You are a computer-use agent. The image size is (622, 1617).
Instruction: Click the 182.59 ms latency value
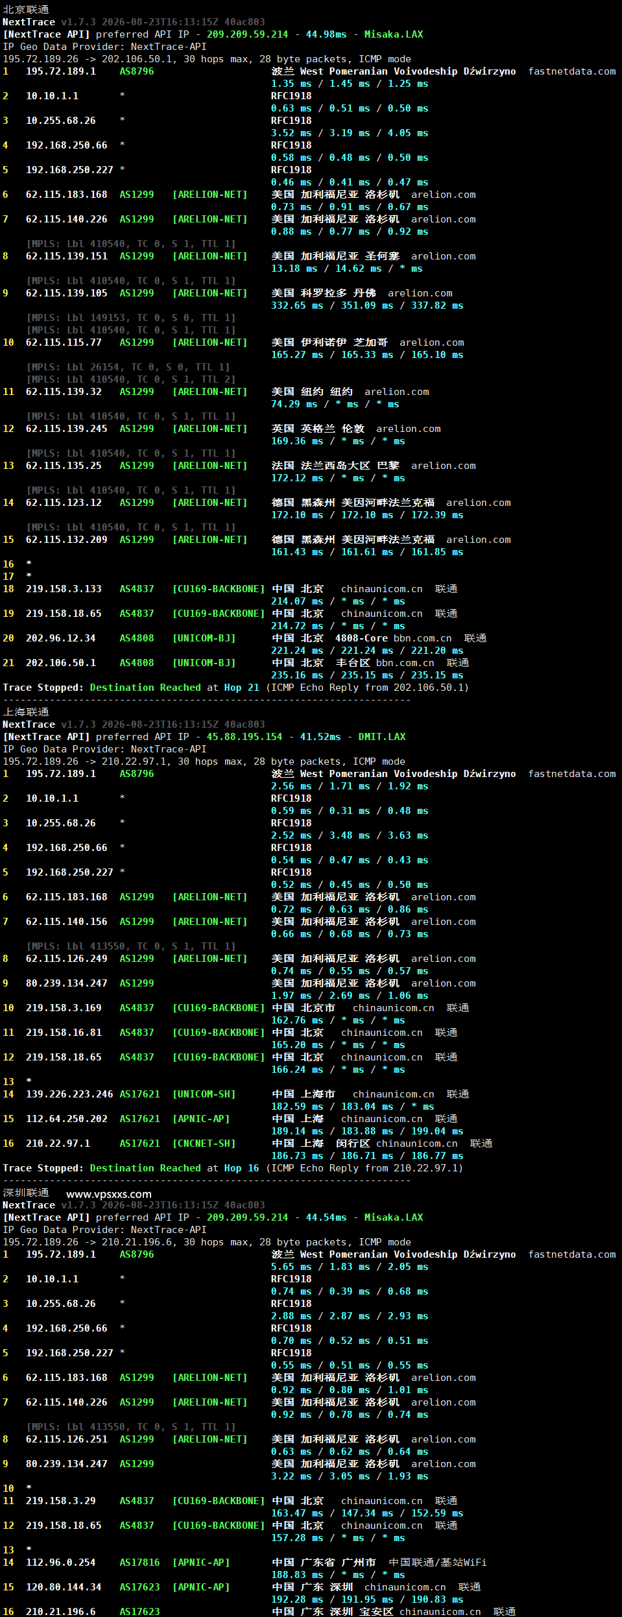[x=297, y=1107]
